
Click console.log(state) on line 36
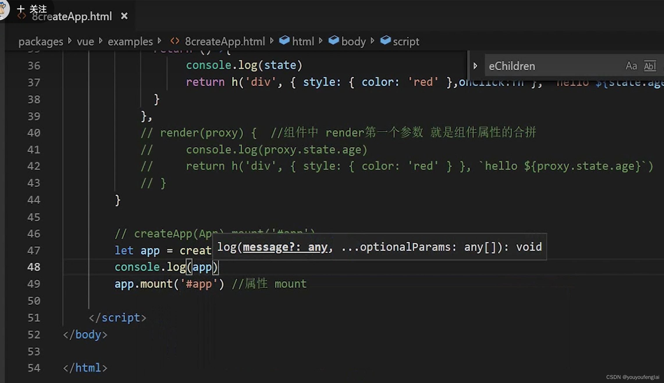click(x=244, y=65)
